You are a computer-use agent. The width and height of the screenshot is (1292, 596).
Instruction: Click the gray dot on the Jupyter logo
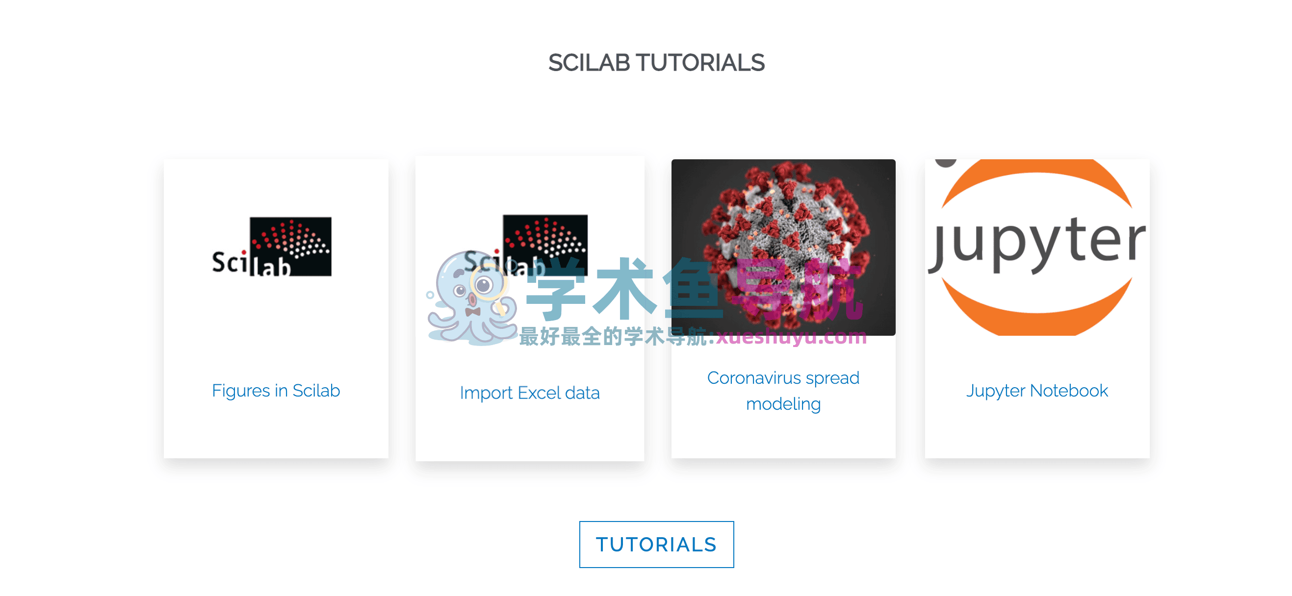[946, 163]
